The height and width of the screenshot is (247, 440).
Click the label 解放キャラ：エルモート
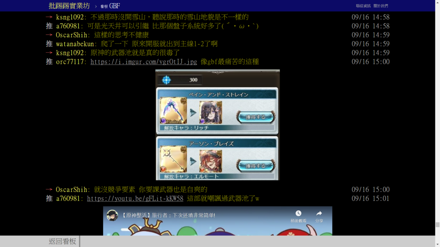[x=191, y=176]
